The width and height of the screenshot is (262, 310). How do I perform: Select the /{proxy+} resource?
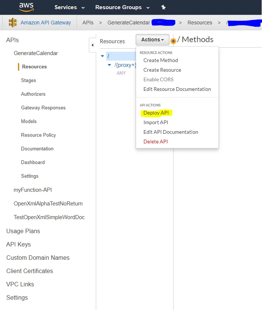(125, 65)
